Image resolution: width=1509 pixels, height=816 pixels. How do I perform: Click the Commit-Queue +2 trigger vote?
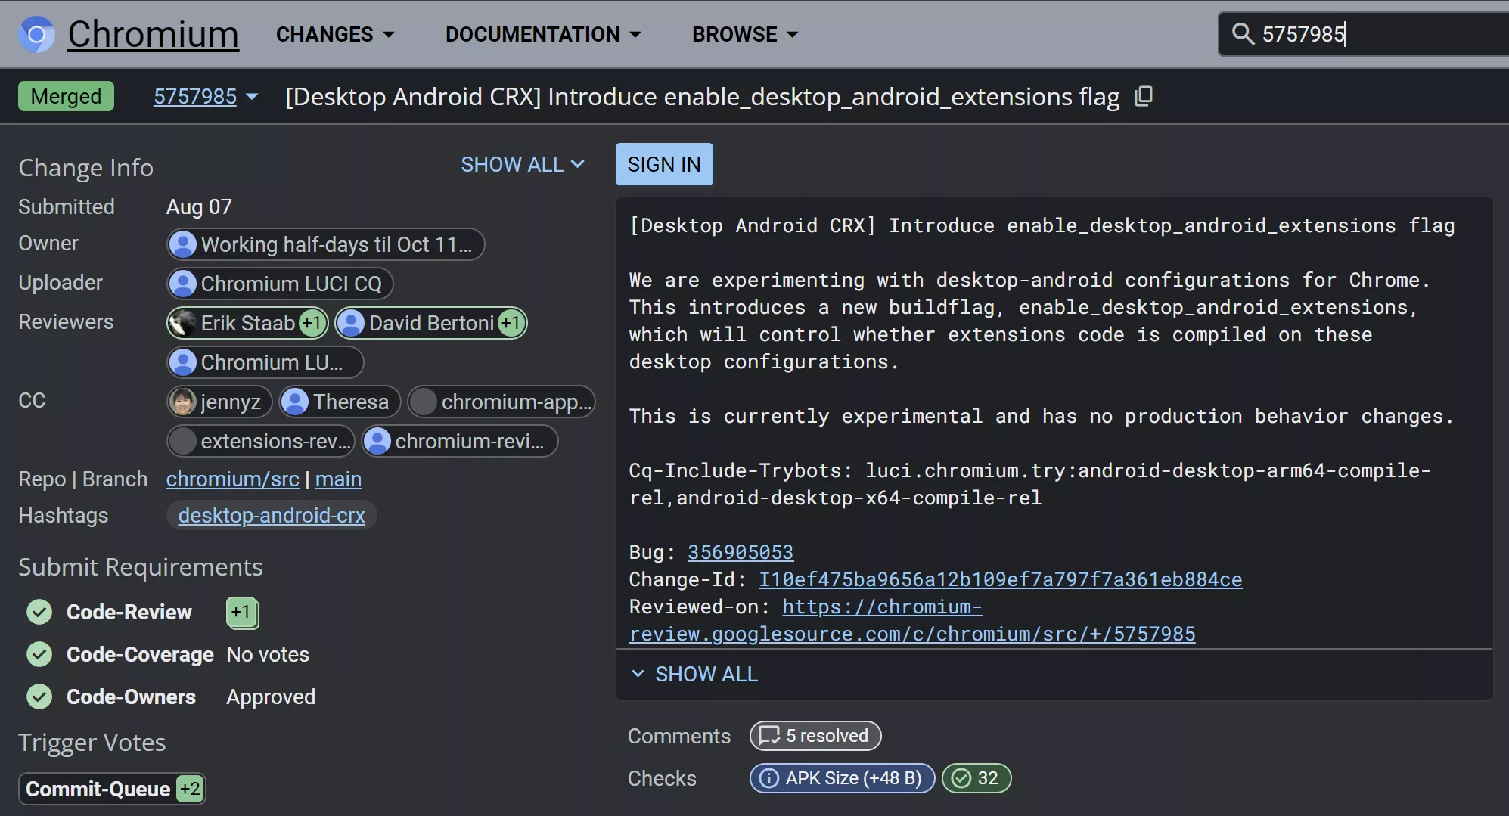[112, 789]
